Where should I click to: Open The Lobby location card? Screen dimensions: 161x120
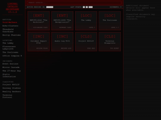pyautogui.click(x=86, y=21)
